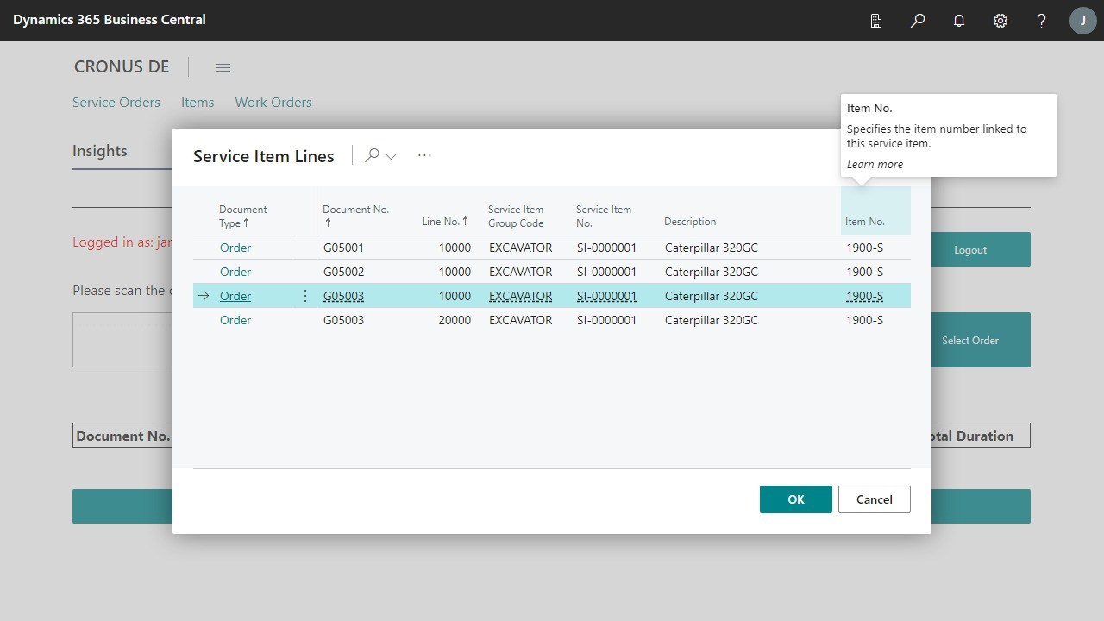
Task: Expand the navigation menu next to CRONUS DE
Action: pos(223,66)
